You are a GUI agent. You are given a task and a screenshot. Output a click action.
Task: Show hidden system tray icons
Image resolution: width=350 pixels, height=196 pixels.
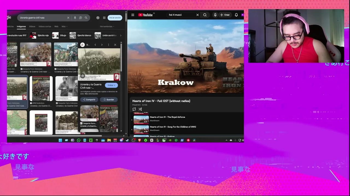click(226, 140)
